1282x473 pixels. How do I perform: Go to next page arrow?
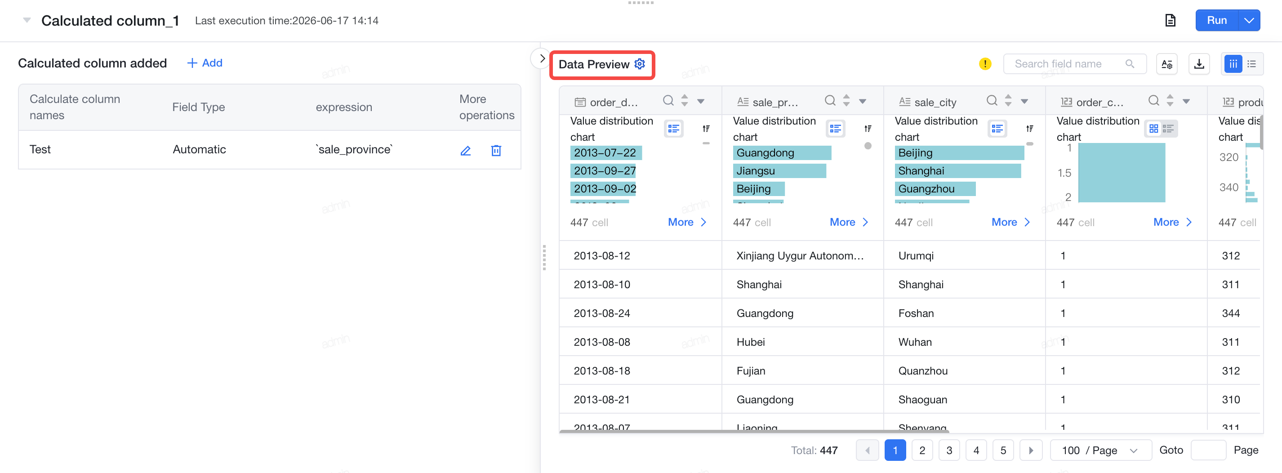pyautogui.click(x=1030, y=450)
